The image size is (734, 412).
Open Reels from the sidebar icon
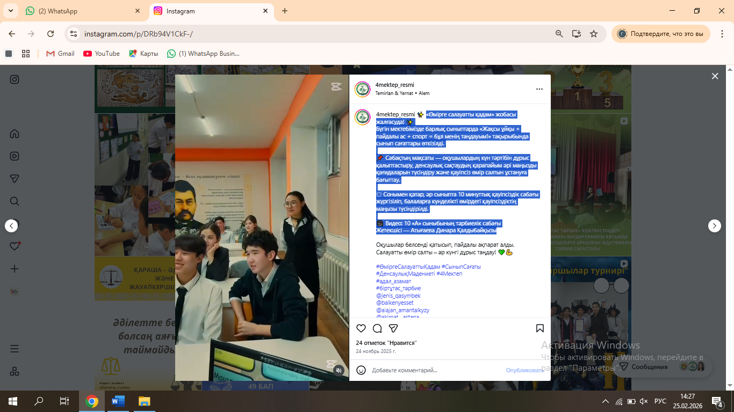tap(15, 156)
